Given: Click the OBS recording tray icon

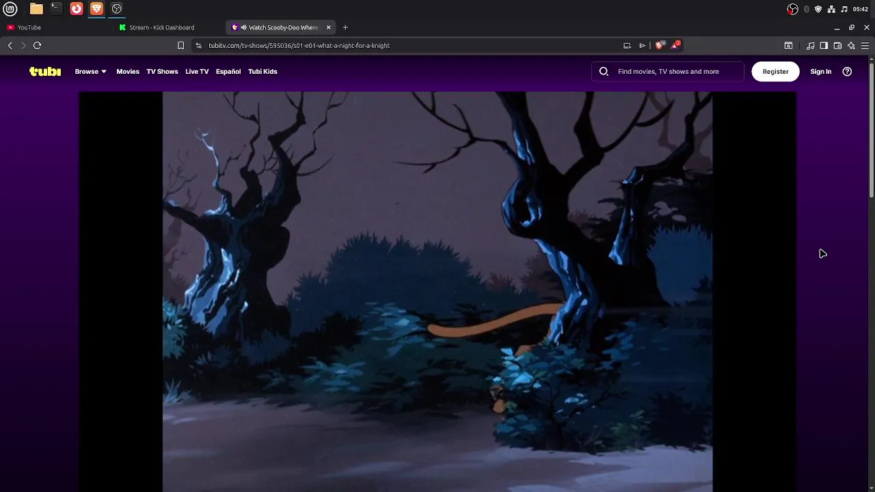Looking at the screenshot, I should 792,9.
